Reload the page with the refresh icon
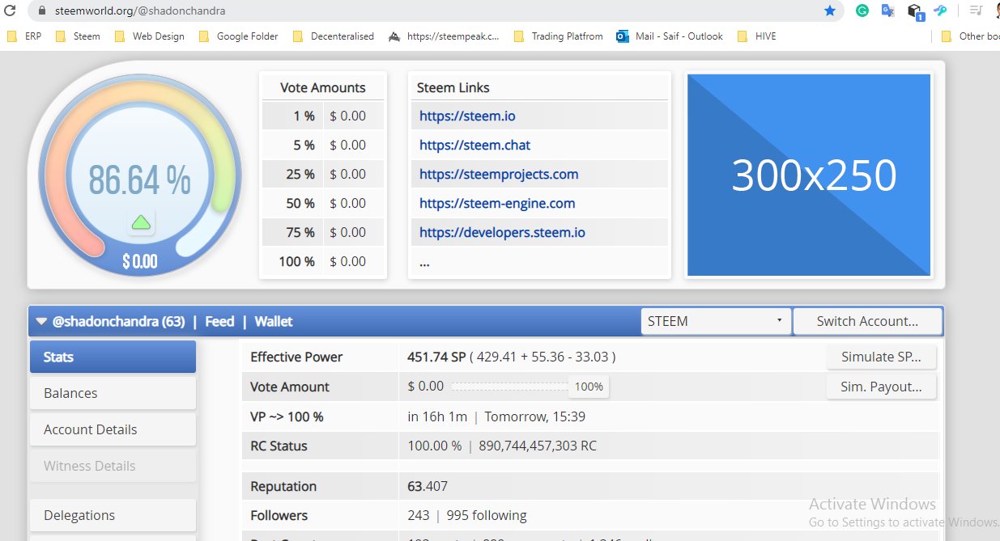 (11, 11)
